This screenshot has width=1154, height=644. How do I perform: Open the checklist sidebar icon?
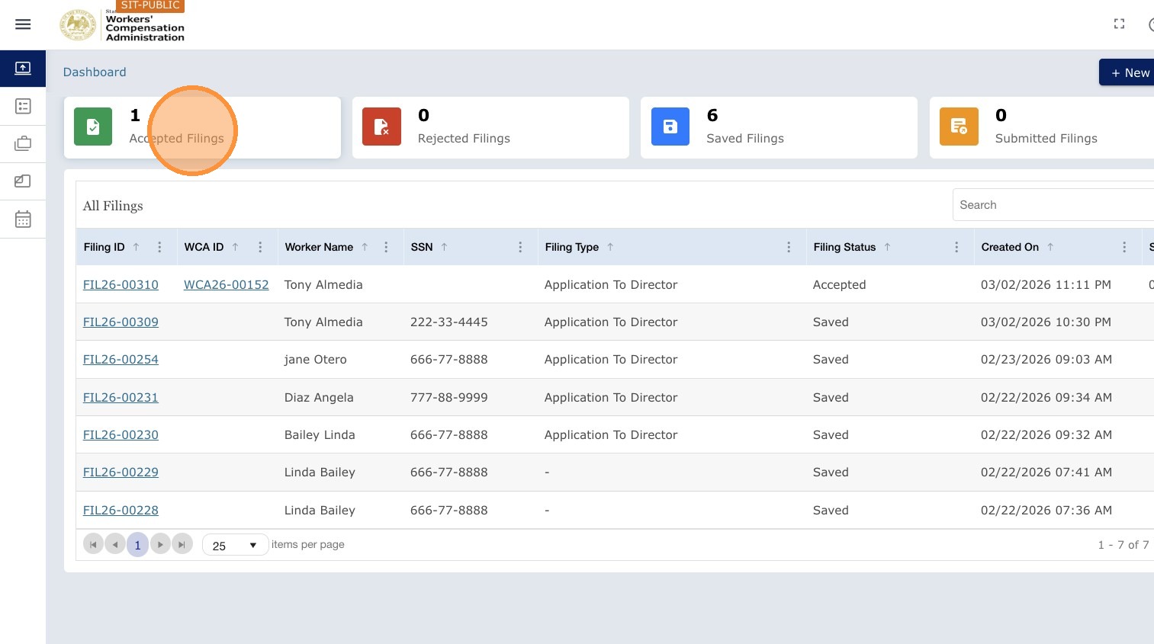point(23,106)
